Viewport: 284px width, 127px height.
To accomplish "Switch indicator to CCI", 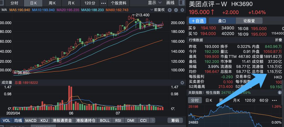I will coord(144,120).
